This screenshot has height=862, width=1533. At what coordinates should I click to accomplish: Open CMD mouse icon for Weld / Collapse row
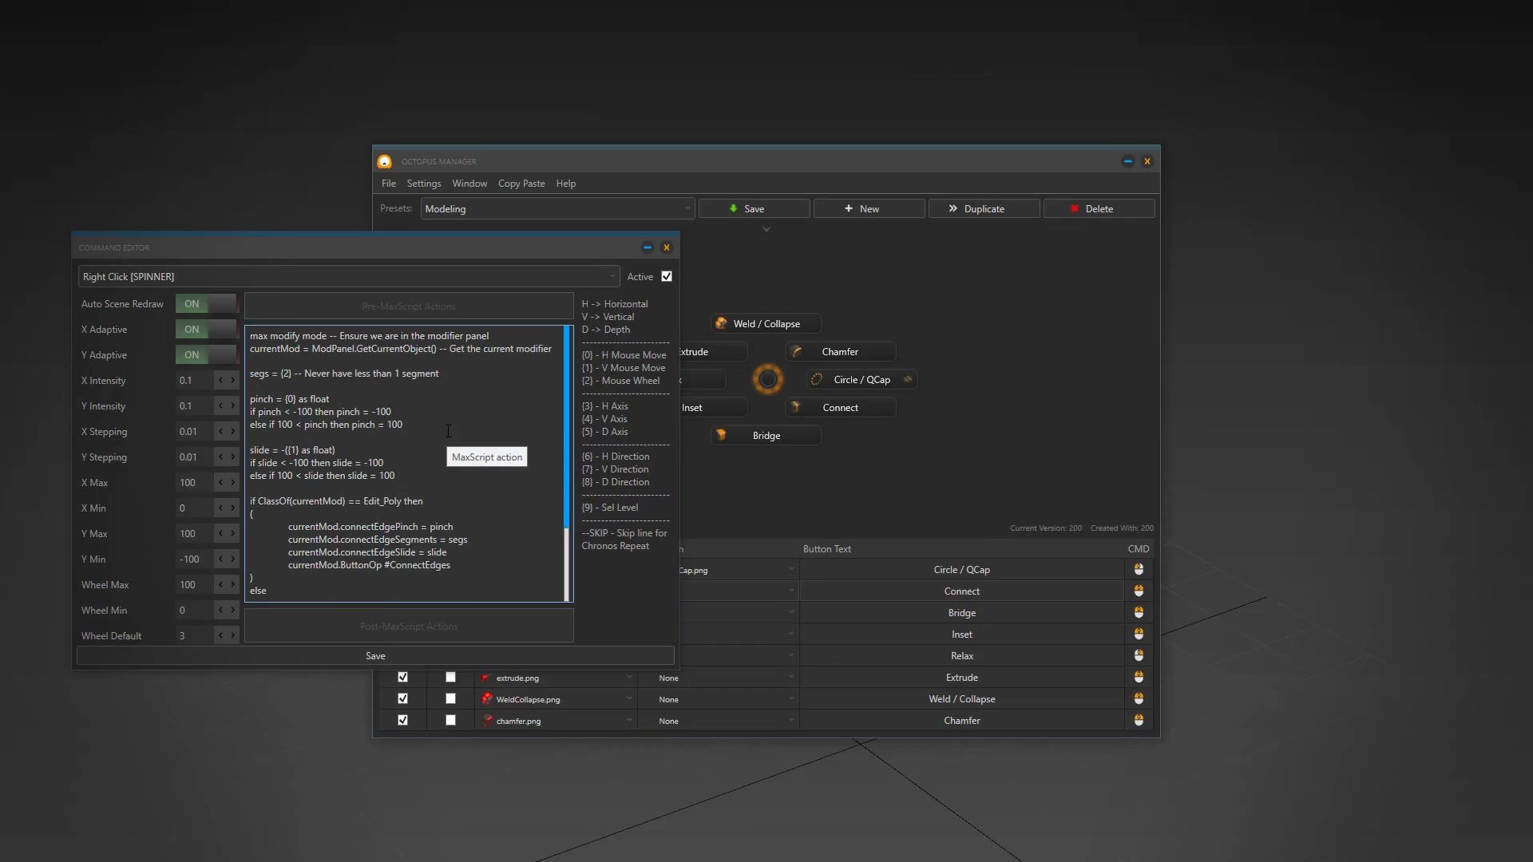pos(1139,698)
